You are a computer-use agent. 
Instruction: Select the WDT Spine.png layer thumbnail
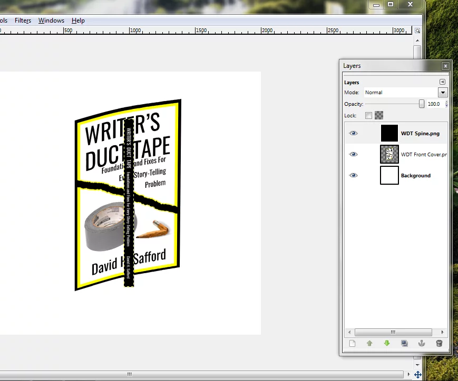(x=389, y=134)
